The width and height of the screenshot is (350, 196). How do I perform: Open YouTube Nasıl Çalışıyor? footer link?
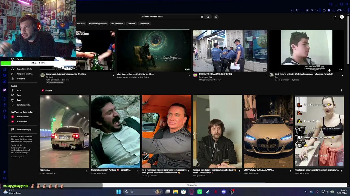(x=21, y=150)
